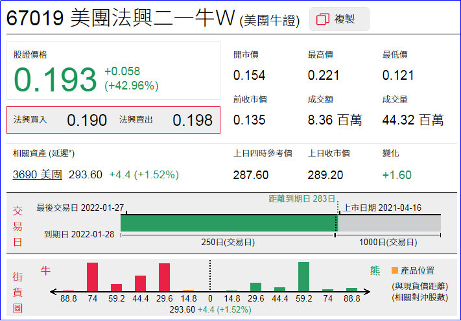Click the 法興賣出 ask price 0.198
Image resolution: width=461 pixels, height=321 pixels.
pos(193,120)
